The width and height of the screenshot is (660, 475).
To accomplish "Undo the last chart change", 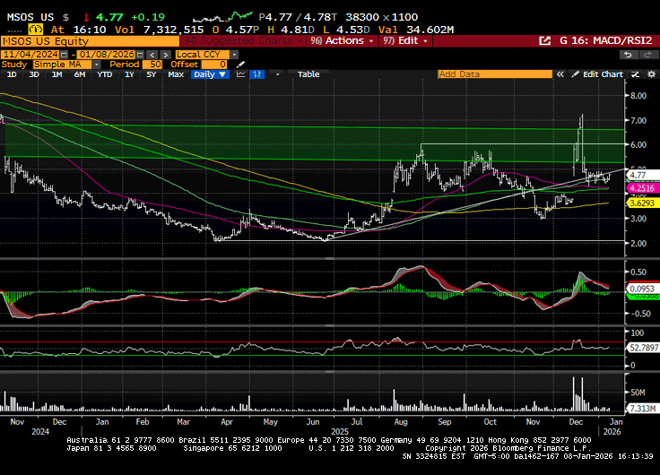I will click(x=628, y=55).
